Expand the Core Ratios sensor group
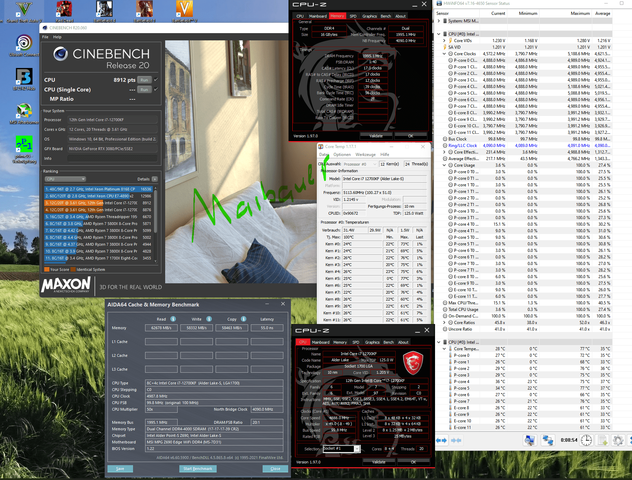The height and width of the screenshot is (480, 632). (444, 323)
